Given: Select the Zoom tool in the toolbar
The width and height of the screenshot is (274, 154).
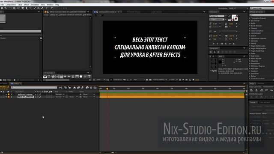Looking at the screenshot, I should point(6,8).
